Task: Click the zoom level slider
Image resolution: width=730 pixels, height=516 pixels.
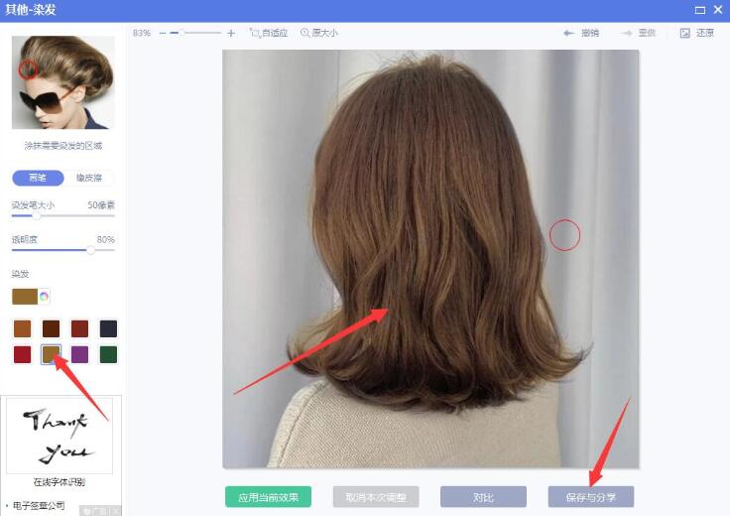Action: pos(195,33)
